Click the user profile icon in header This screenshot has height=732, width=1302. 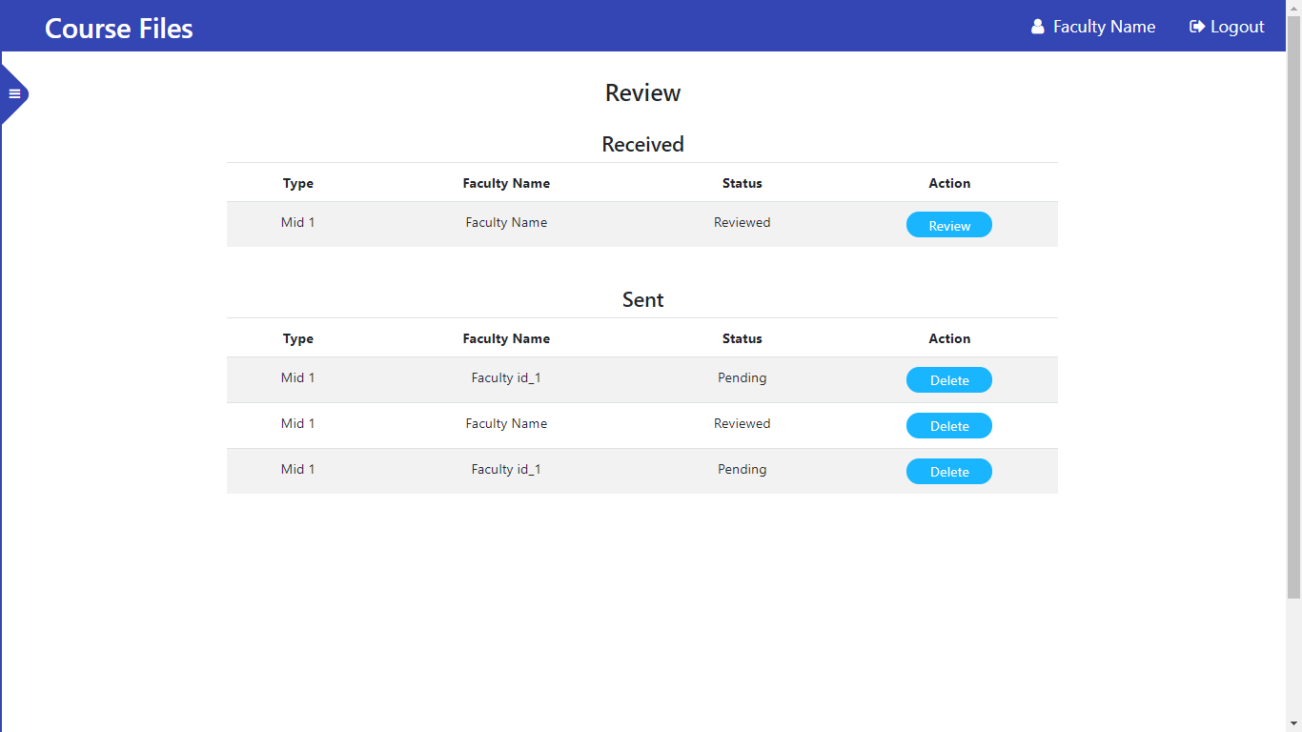[x=1038, y=27]
